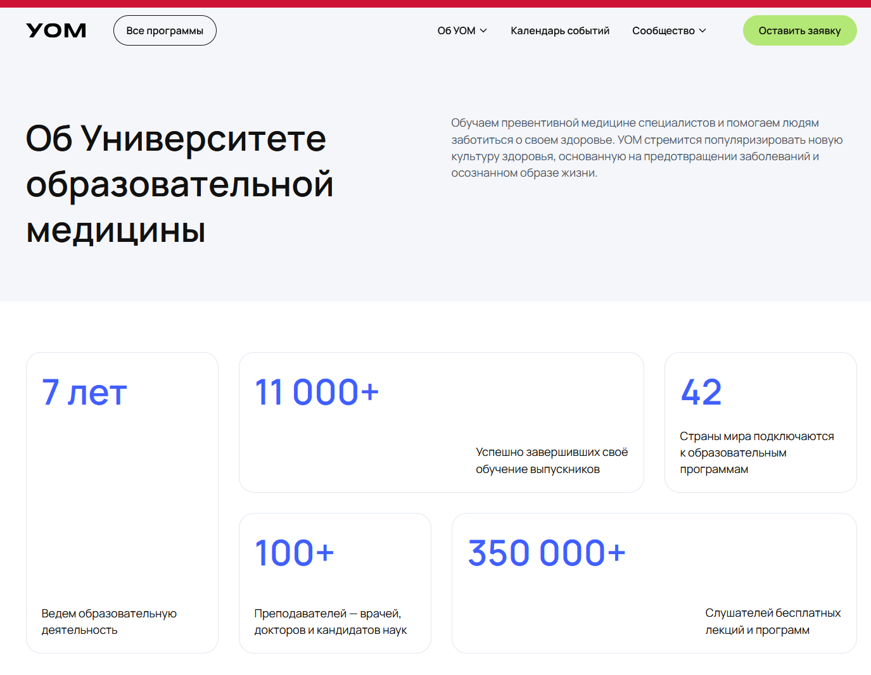
Task: Click the YOM logo
Action: 56,30
